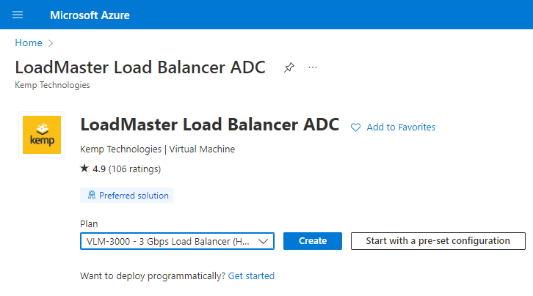This screenshot has width=533, height=296.
Task: Open the more options ellipsis menu
Action: [313, 67]
